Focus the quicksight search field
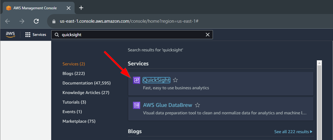This screenshot has width=333, height=140. 132,35
